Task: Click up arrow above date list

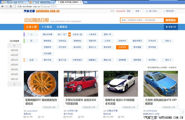Action: click(15, 45)
